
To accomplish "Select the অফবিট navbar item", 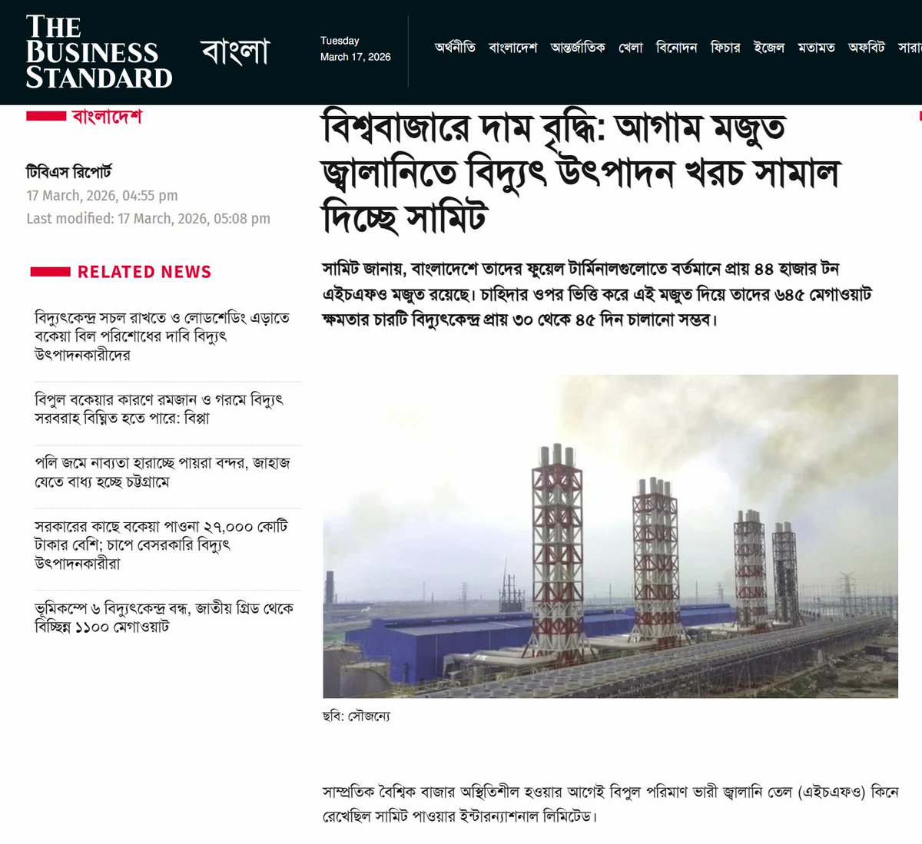I will tap(866, 48).
